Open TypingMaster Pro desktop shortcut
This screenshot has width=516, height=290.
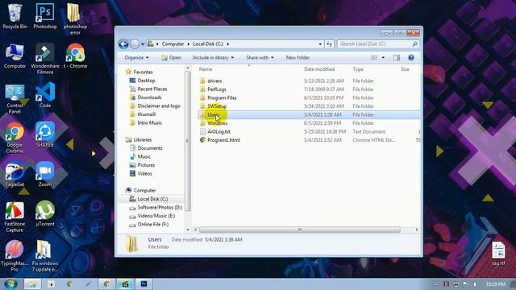tap(15, 256)
